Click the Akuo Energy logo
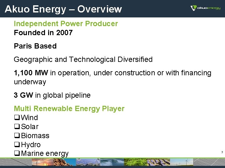Screen dimensions: 225x168 pyautogui.click(x=206, y=8)
